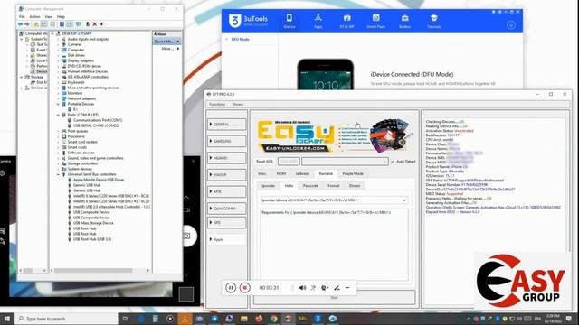Switch to the Purple Mode tab
Viewport: 579px width, 325px height.
[353, 173]
